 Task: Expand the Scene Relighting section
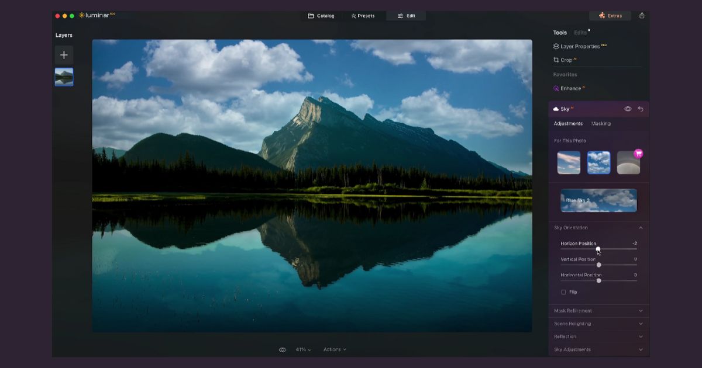click(598, 324)
